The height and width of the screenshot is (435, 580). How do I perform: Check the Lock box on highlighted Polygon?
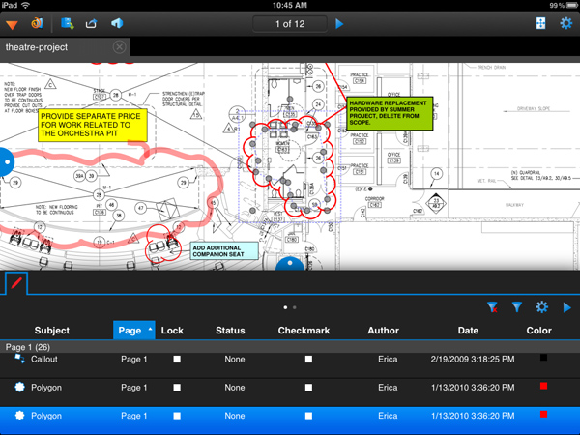(x=177, y=415)
